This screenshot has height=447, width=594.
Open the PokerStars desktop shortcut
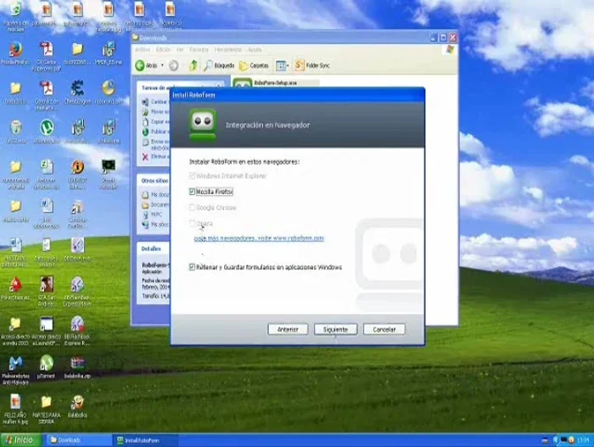tap(14, 284)
